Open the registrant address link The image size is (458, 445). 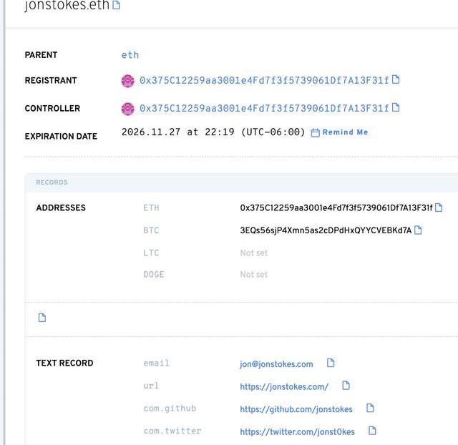pyautogui.click(x=263, y=81)
